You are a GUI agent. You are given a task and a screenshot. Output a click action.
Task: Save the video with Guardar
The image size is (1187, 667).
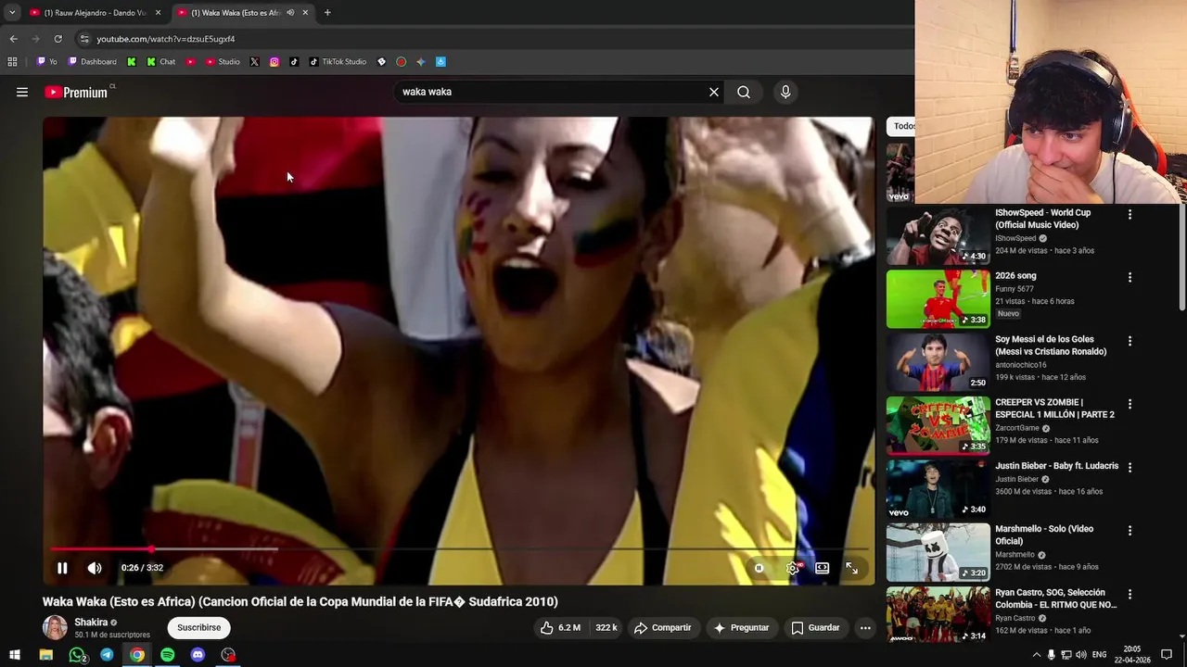click(815, 627)
